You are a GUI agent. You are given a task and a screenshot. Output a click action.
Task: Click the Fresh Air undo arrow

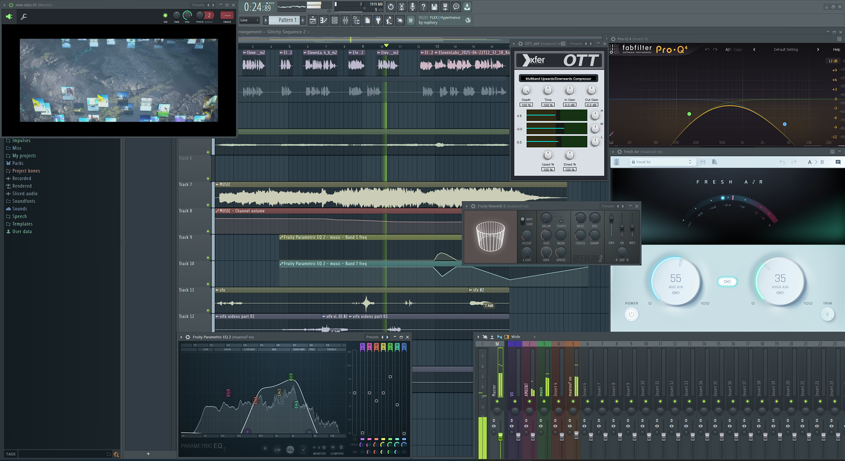pos(782,162)
